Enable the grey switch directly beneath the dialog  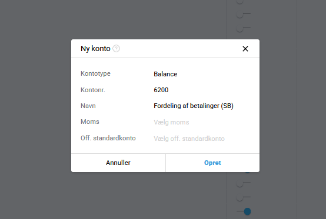coord(244,183)
